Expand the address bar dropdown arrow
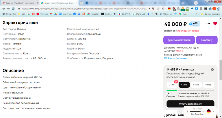Screen dimensions: 222x118 point(149,9)
